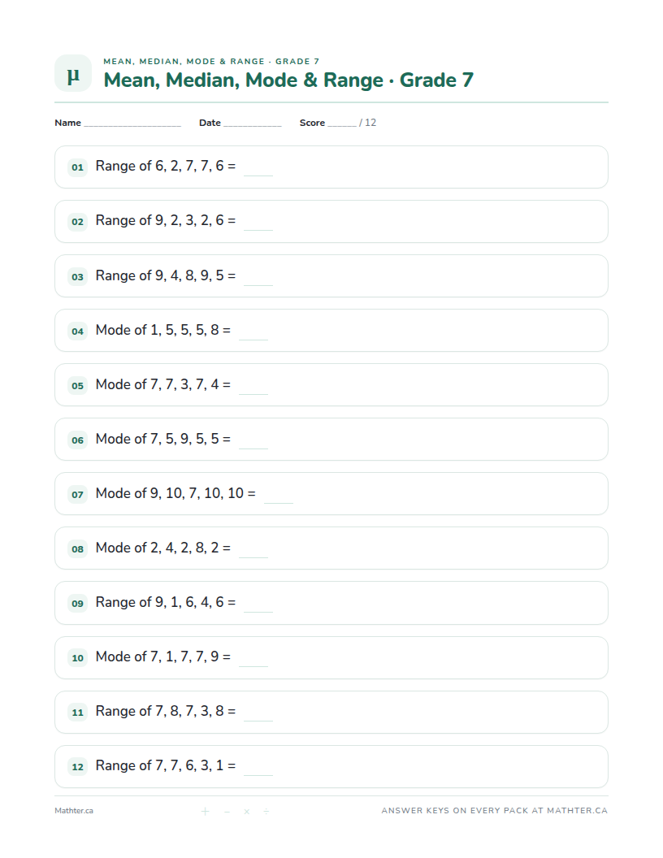The width and height of the screenshot is (663, 858).
Task: Select the question text 'Mode of 1, 5, 5, 5, 8 ='
Action: pyautogui.click(x=163, y=330)
